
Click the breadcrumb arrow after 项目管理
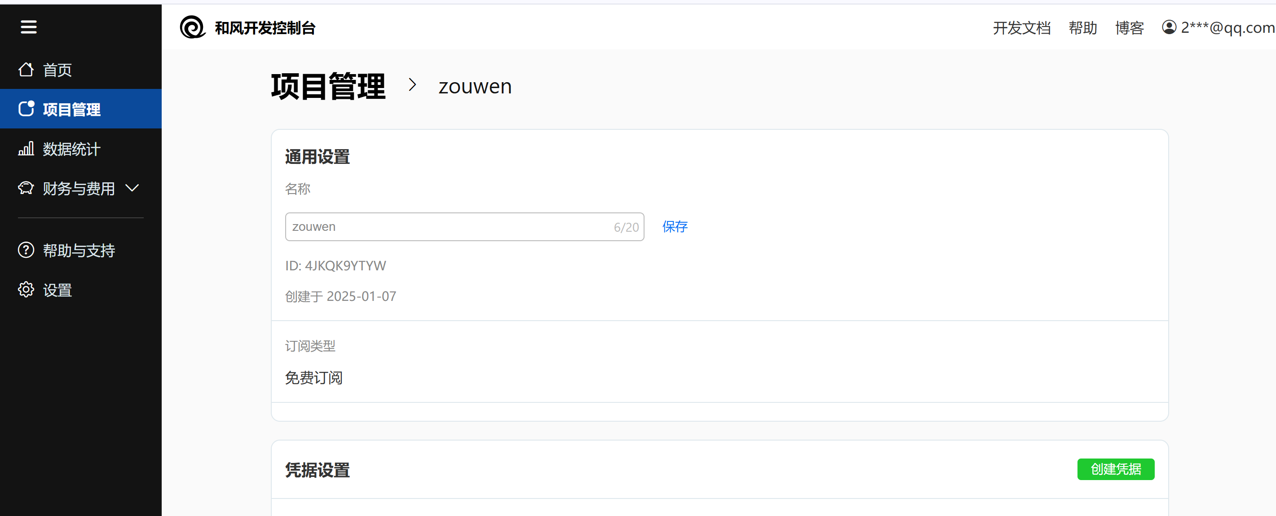coord(412,85)
